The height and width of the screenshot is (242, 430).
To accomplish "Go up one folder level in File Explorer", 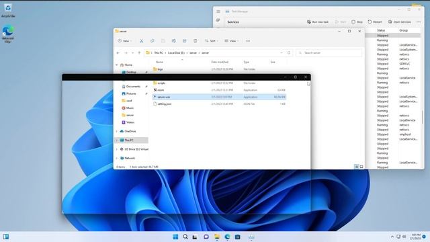I will (139, 52).
